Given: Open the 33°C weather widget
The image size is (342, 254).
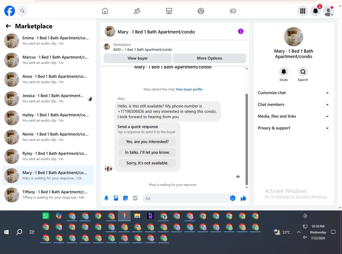Looking at the screenshot, I should [282, 232].
